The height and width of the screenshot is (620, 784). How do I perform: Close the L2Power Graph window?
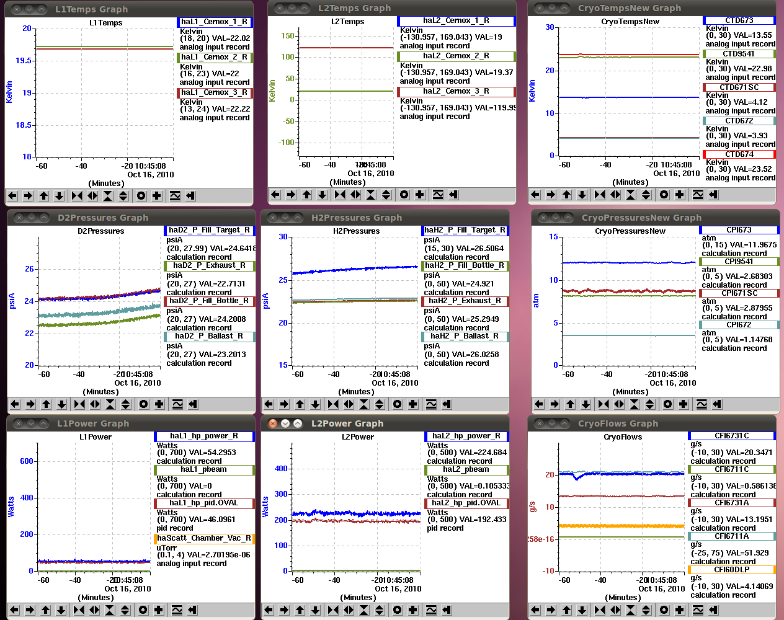[x=272, y=423]
